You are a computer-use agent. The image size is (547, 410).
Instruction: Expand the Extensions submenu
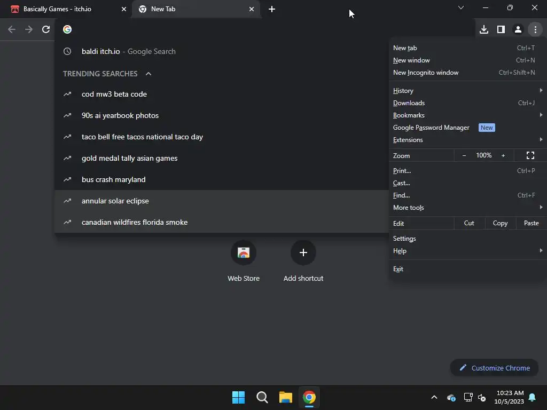467,140
